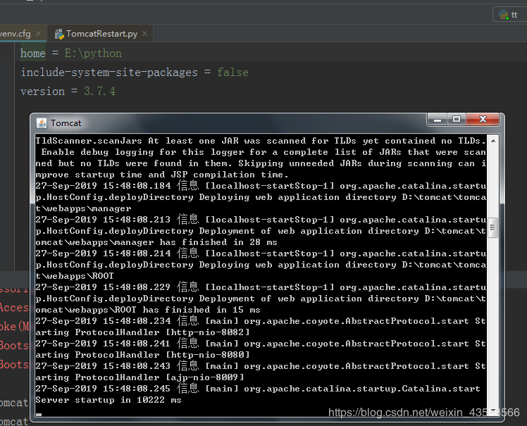
Task: Click the Tomcat console scrollbar thumb
Action: click(493, 227)
